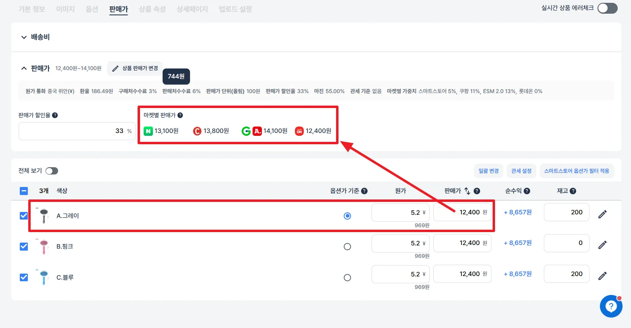Turn on the 전체 보기 toggle
The width and height of the screenshot is (631, 328).
[x=52, y=170]
